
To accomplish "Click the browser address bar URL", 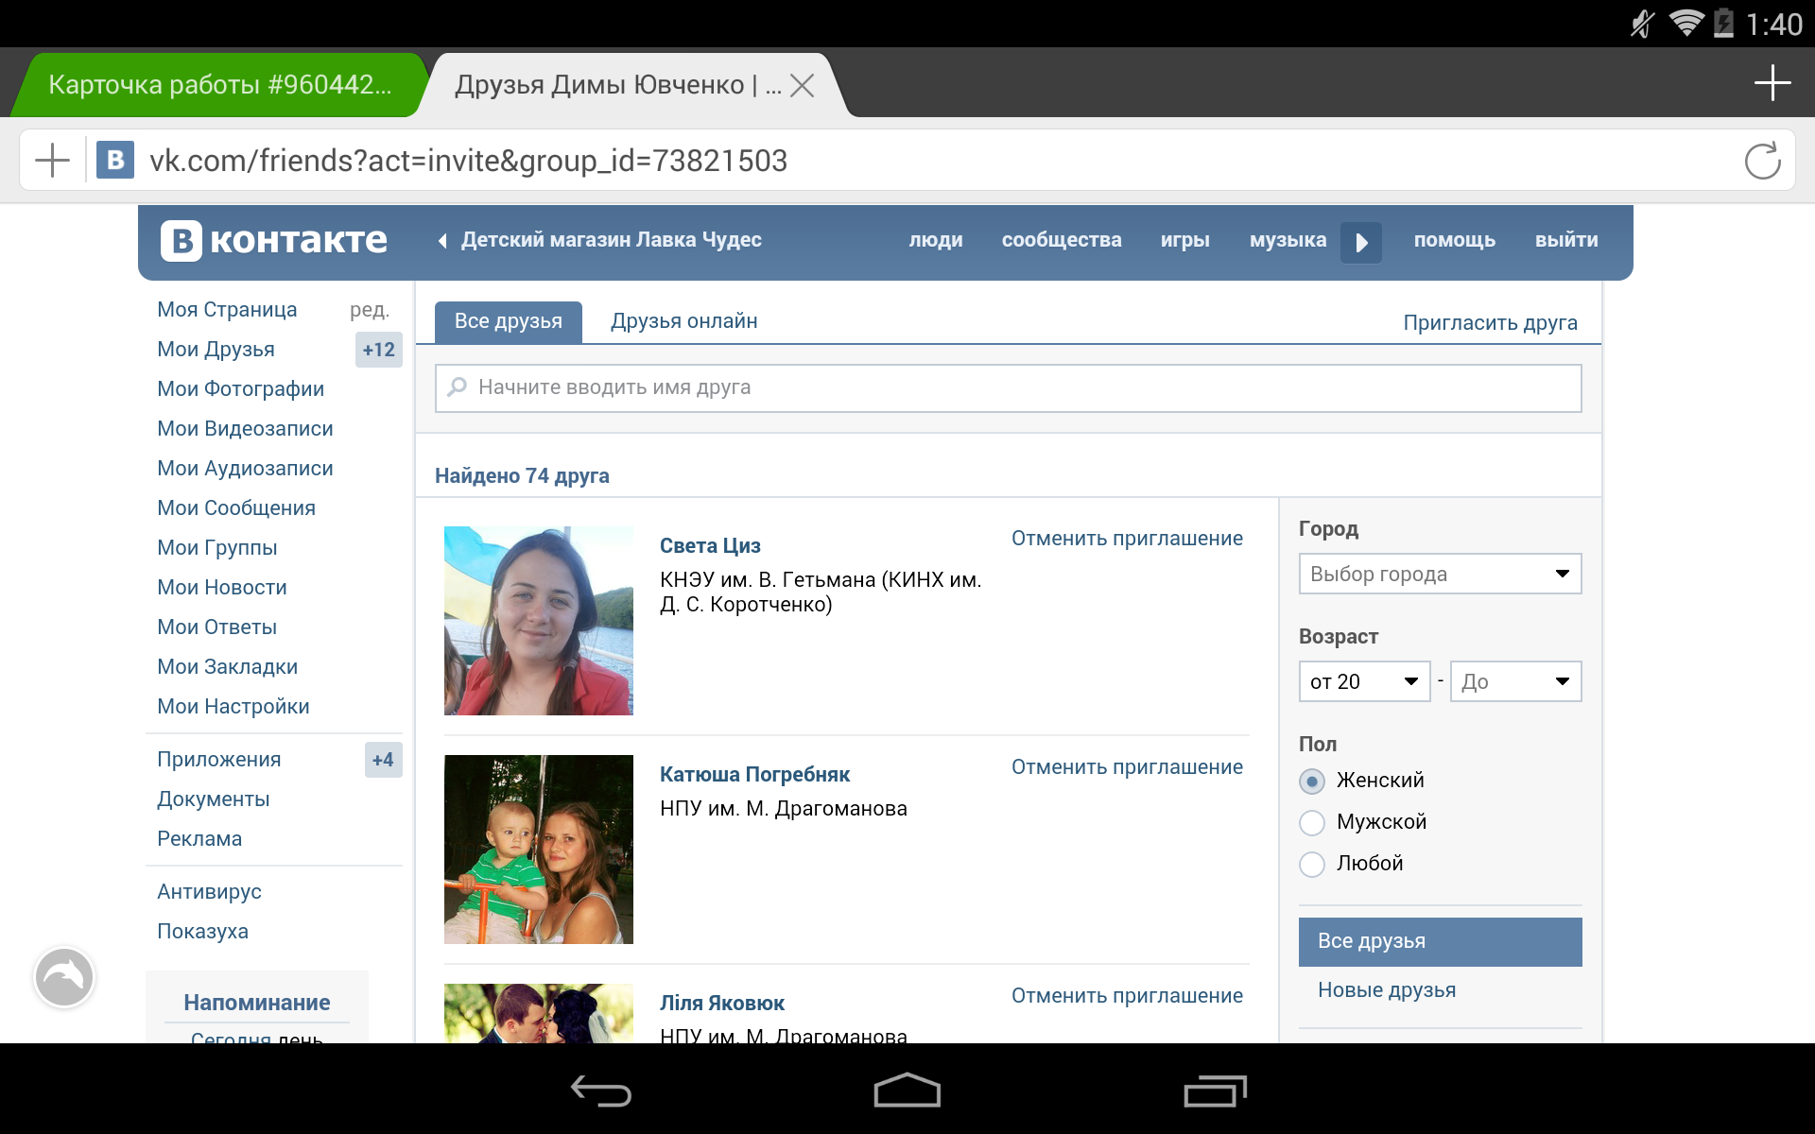I will pos(468,161).
